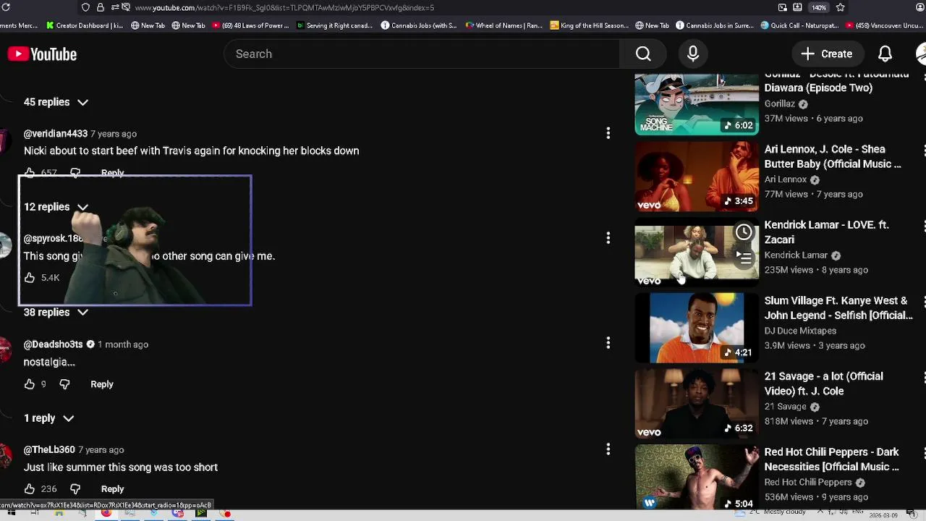Viewport: 926px width, 521px height.
Task: Open the Gorillaz Song Machine video thumbnail
Action: 697,103
